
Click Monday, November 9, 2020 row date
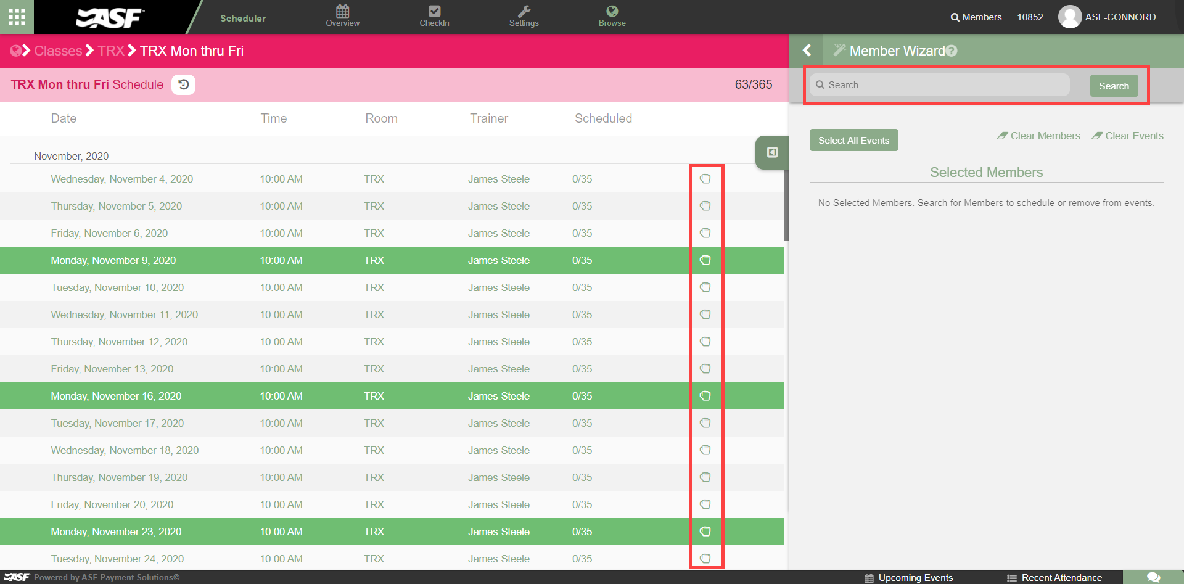pos(113,260)
